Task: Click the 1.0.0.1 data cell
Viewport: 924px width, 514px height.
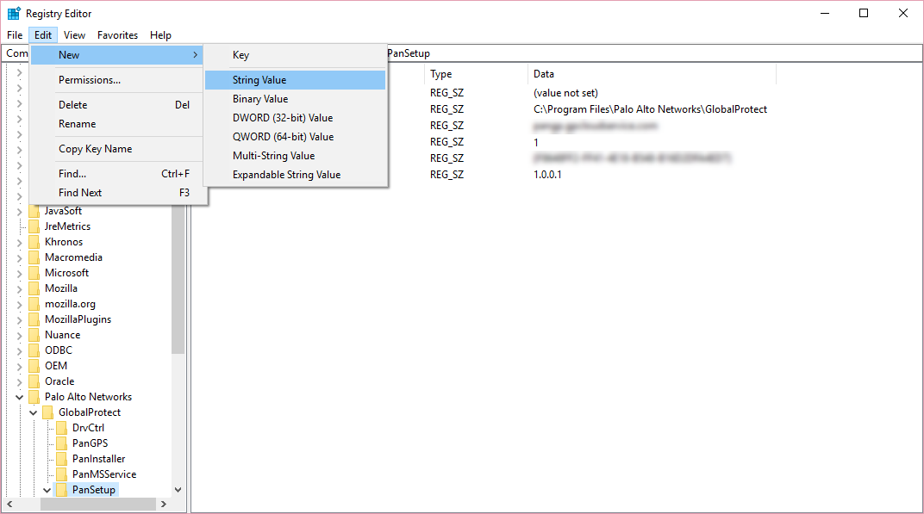Action: coord(547,175)
